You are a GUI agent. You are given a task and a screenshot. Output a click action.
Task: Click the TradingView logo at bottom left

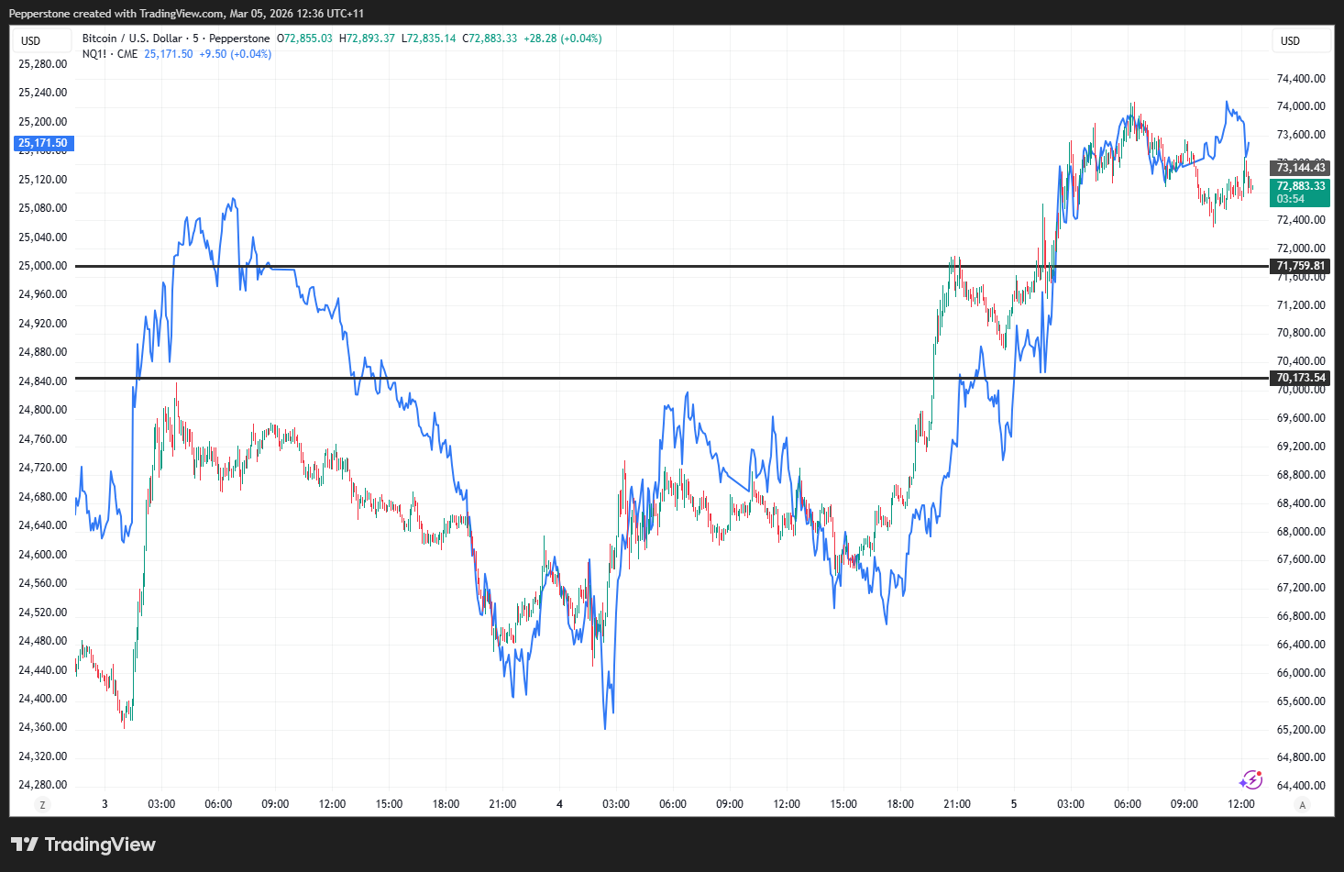pos(83,844)
